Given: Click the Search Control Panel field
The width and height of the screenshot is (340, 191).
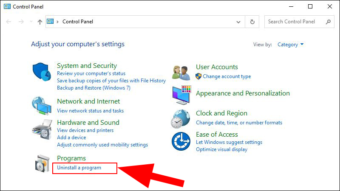Looking at the screenshot, I should pyautogui.click(x=299, y=22).
